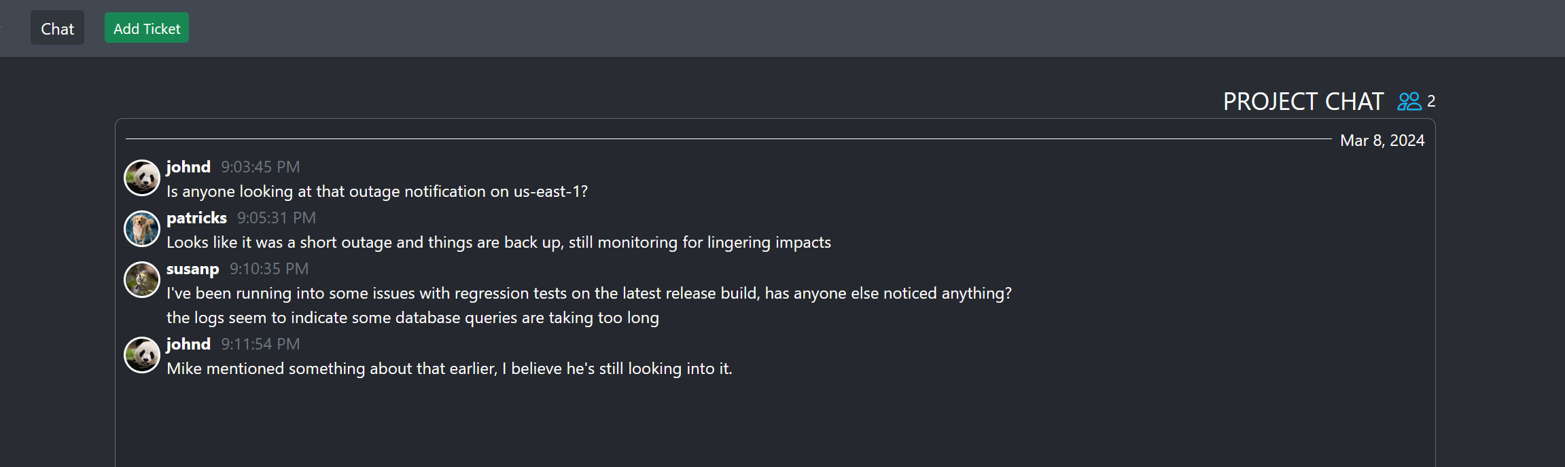
Task: Click the message about database queries taking too long
Action: [412, 317]
